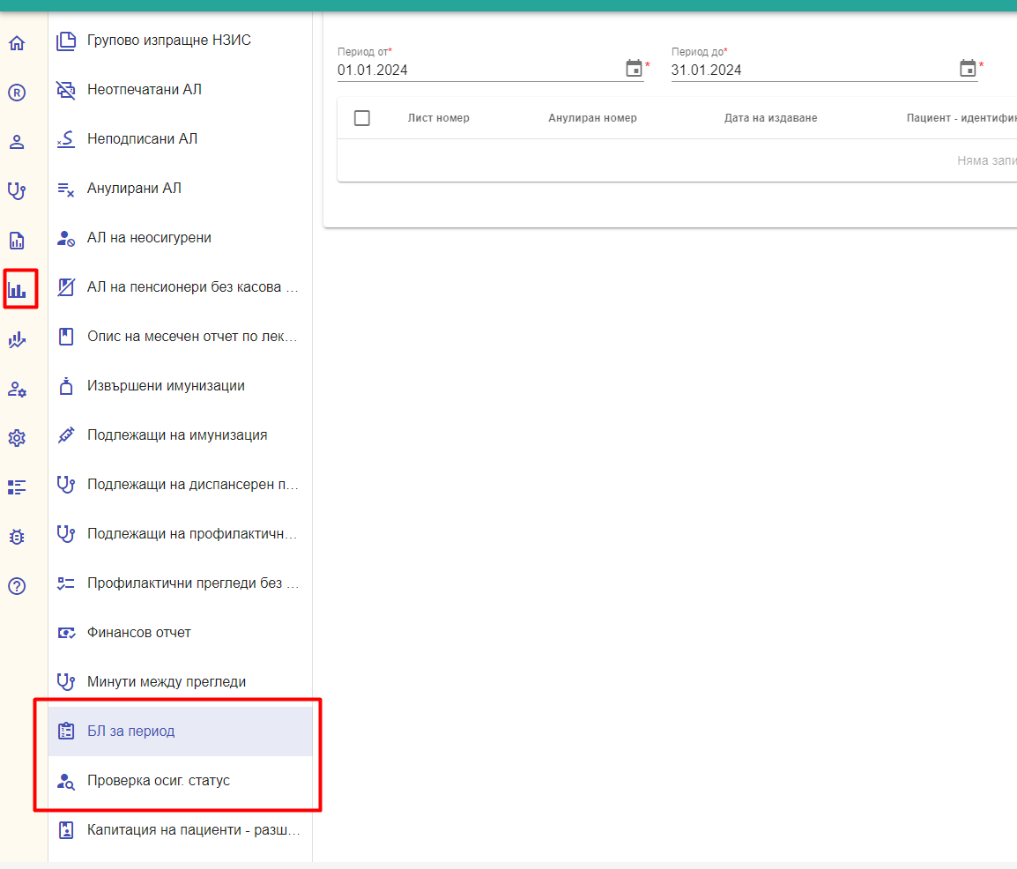This screenshot has width=1017, height=869.
Task: Click the crossed printer icon beside Неотпечатани АЛ
Action: 66,90
